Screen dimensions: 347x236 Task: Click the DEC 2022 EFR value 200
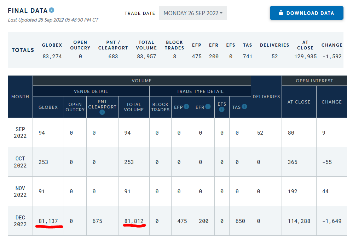pyautogui.click(x=204, y=221)
